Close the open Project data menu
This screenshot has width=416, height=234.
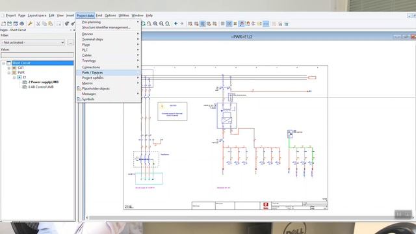coord(85,16)
